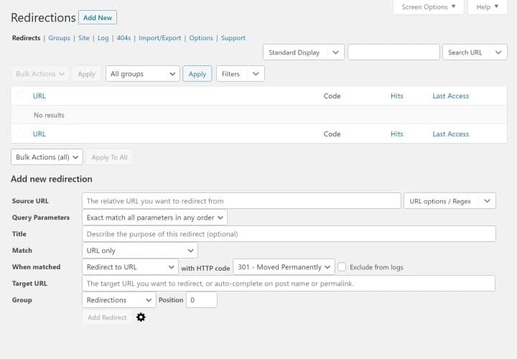Open Bulk Actions (all) dropdown

47,157
